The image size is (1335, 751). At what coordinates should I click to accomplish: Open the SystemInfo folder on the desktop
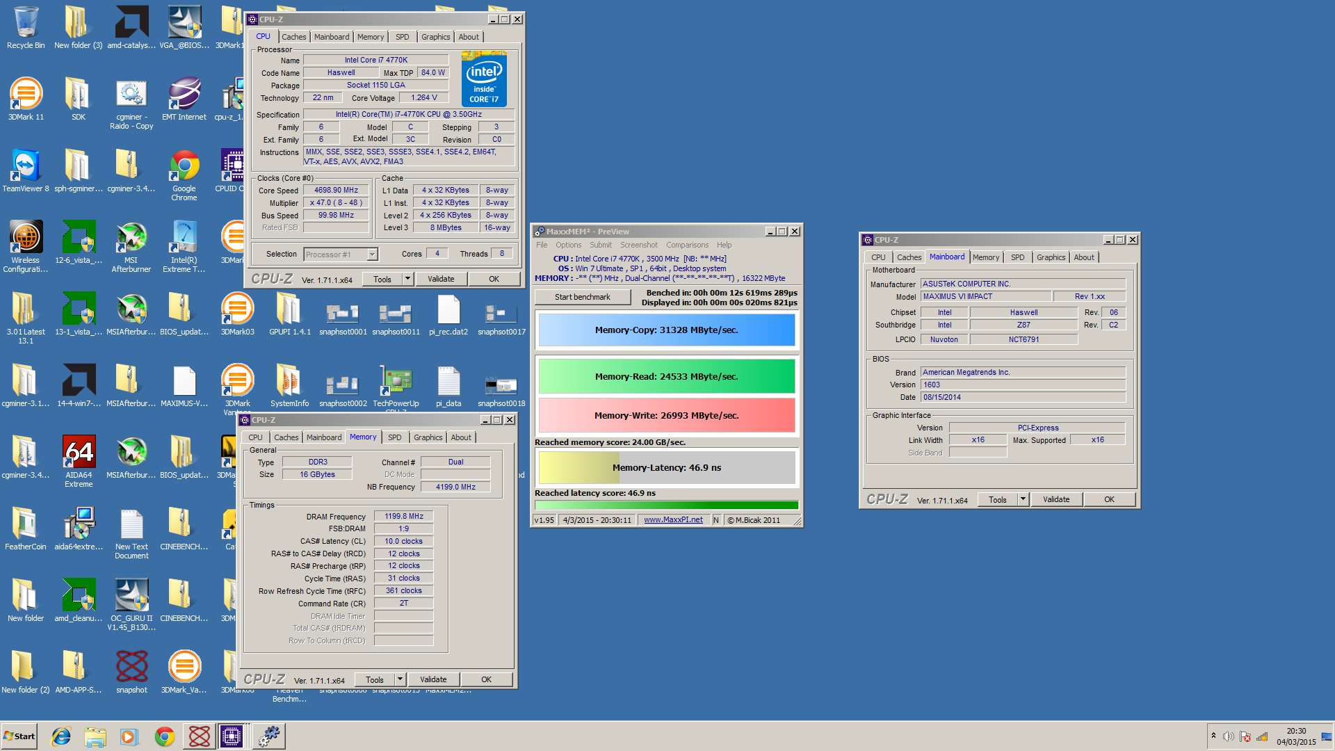(x=290, y=386)
